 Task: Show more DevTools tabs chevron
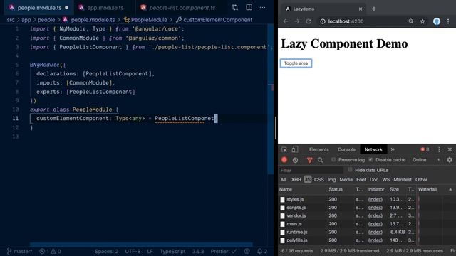coord(393,149)
